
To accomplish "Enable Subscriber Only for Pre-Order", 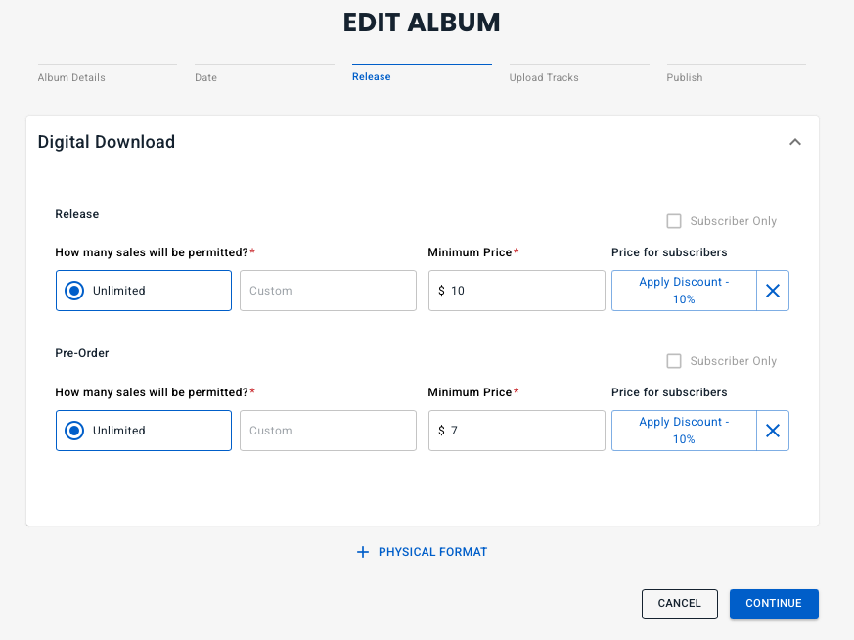I will click(x=674, y=361).
